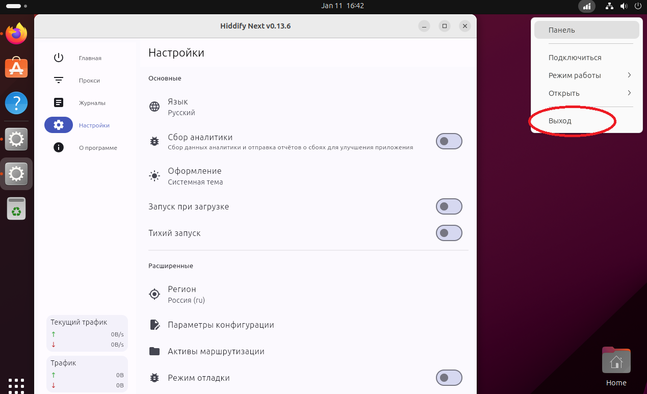Viewport: 647px width, 394px height.
Task: Enable the Тихий запуск switch
Action: click(449, 233)
